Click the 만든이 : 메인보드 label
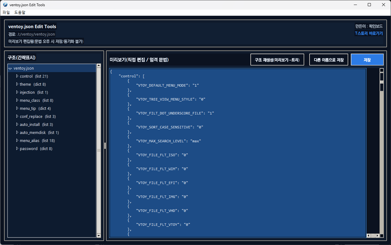This screenshot has width=391, height=245. [x=369, y=26]
